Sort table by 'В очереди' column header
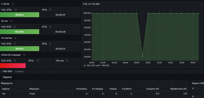The image size is (204, 98). (97, 89)
